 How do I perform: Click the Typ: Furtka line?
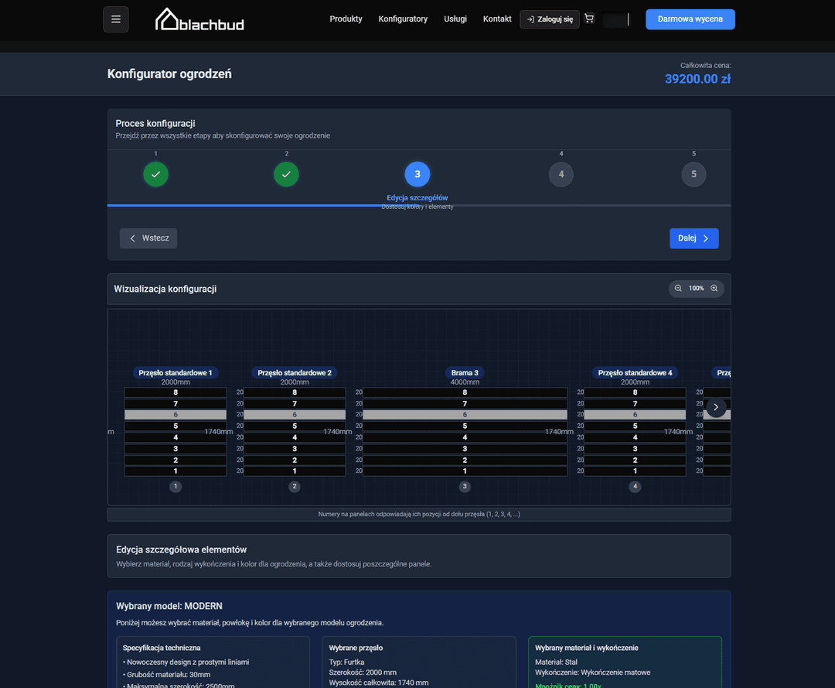346,662
